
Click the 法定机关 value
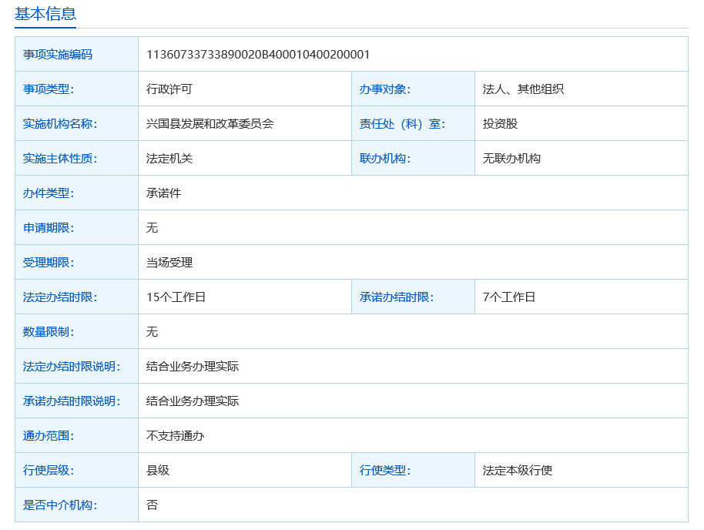[x=169, y=158]
